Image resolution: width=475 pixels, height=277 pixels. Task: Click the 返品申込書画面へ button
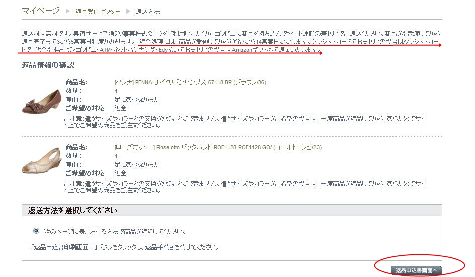(416, 270)
